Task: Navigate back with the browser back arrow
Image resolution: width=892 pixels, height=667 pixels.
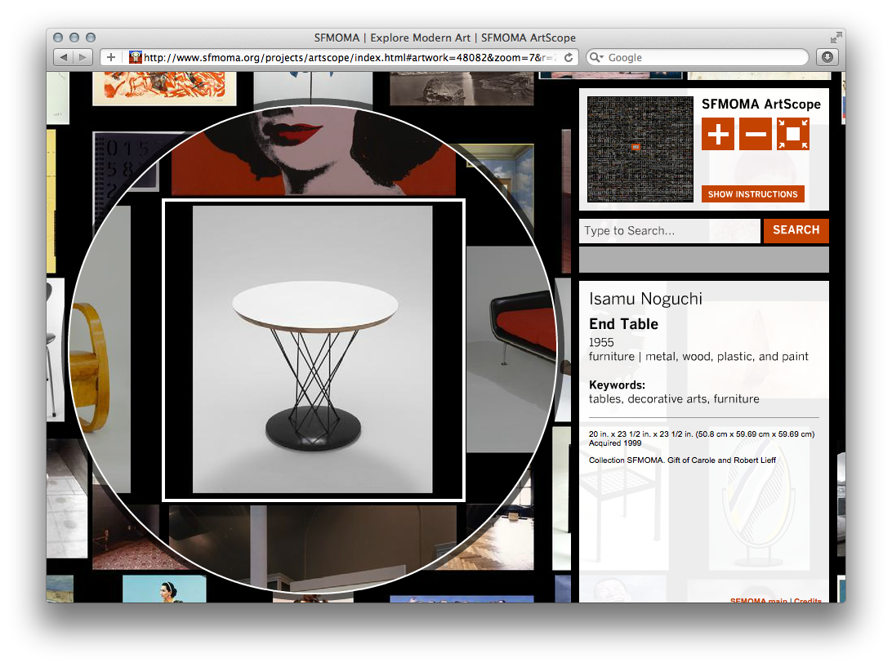Action: pos(64,57)
